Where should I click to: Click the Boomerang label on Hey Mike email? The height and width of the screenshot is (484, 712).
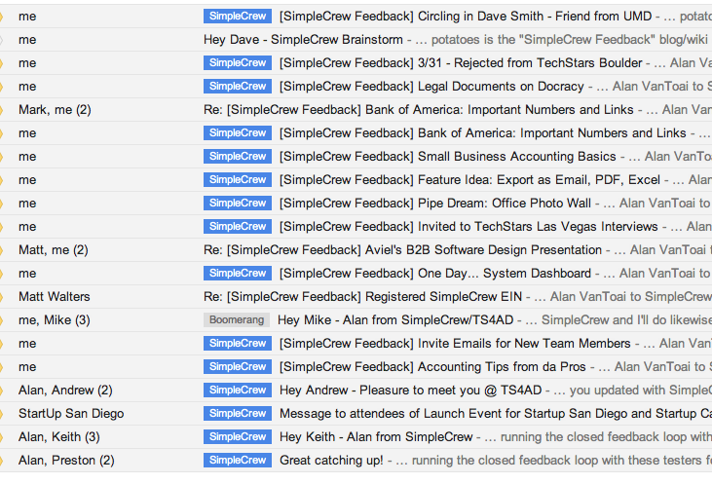pyautogui.click(x=237, y=319)
